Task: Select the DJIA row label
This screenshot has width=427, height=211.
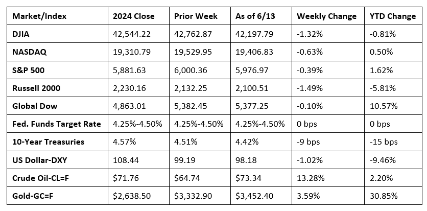Action: [x=20, y=34]
